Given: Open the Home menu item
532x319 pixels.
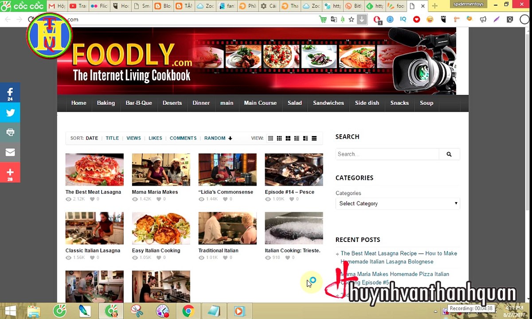Looking at the screenshot, I should (79, 103).
